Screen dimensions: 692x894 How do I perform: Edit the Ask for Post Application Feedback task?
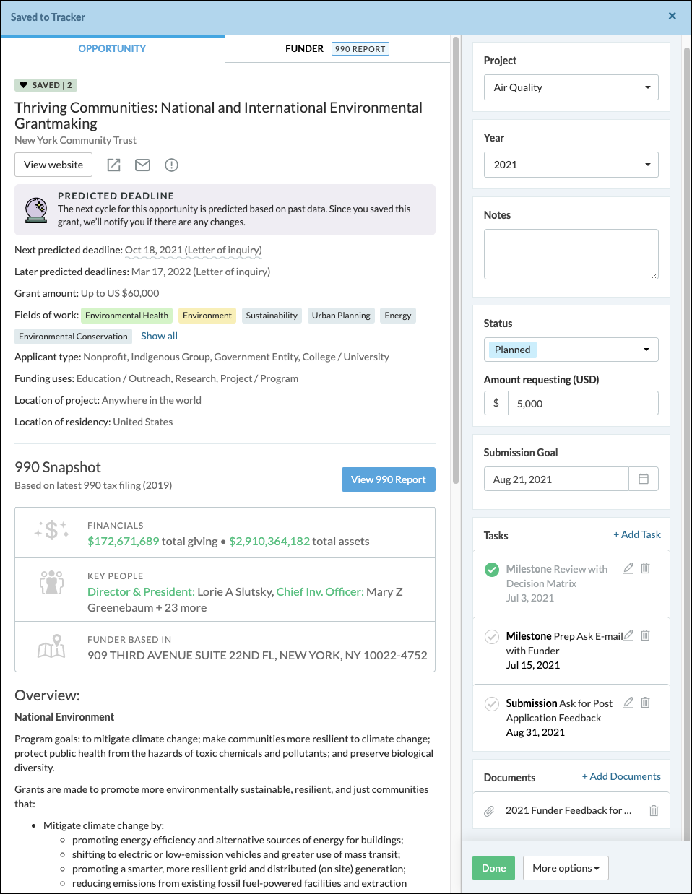coord(628,703)
